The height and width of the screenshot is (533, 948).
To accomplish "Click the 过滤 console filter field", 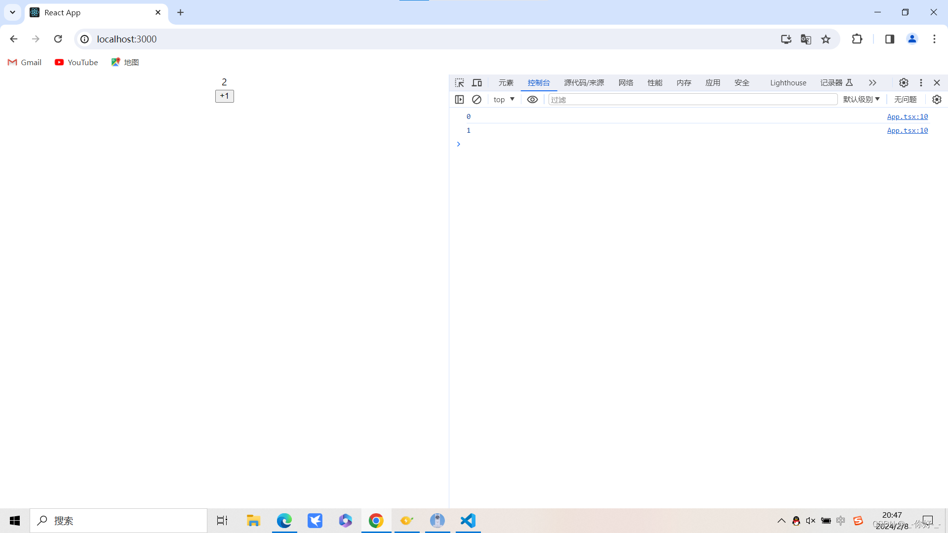I will (x=692, y=99).
